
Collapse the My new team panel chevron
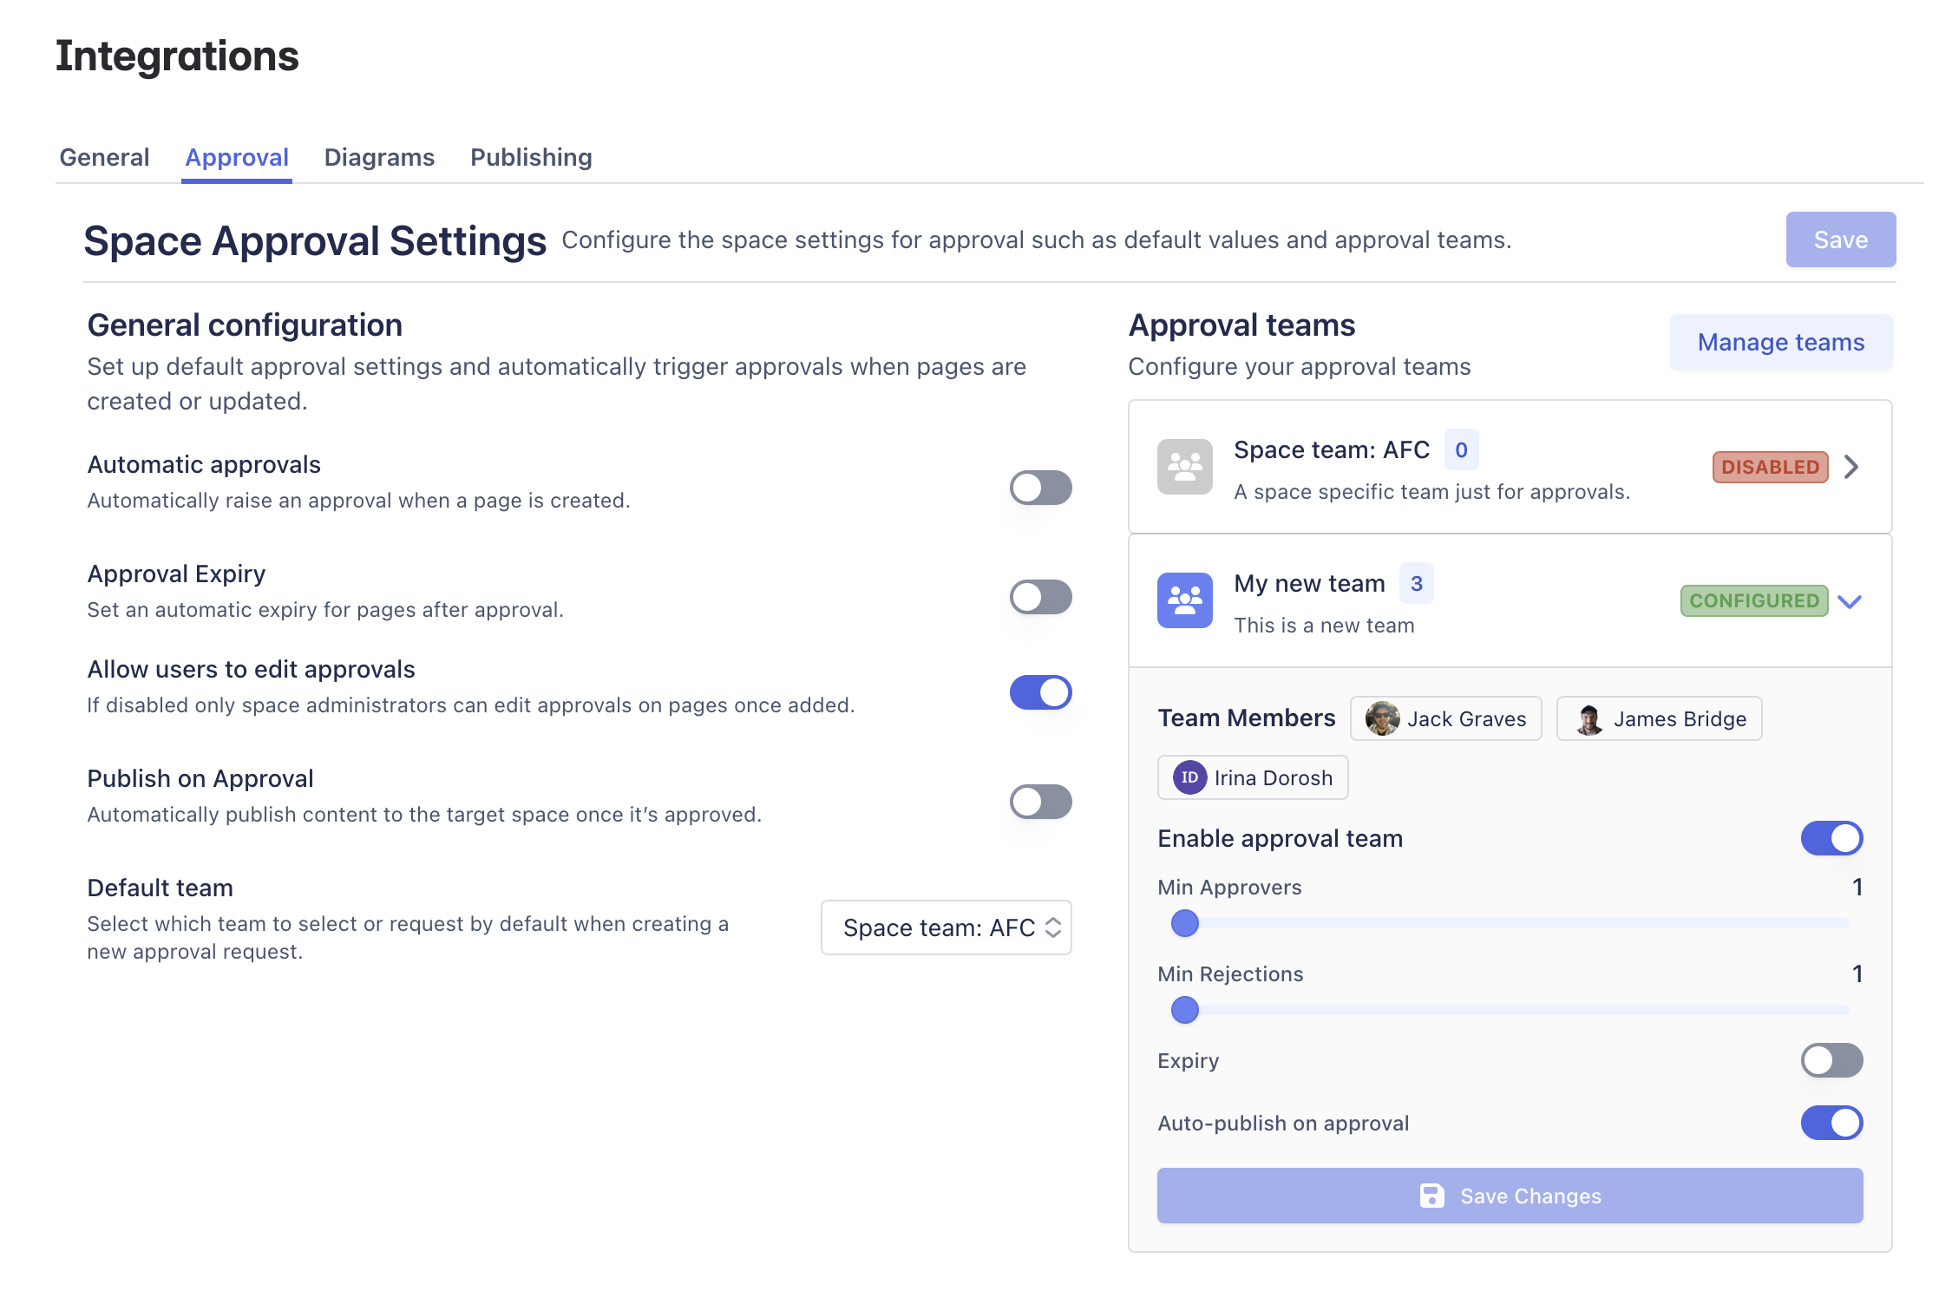1850,600
